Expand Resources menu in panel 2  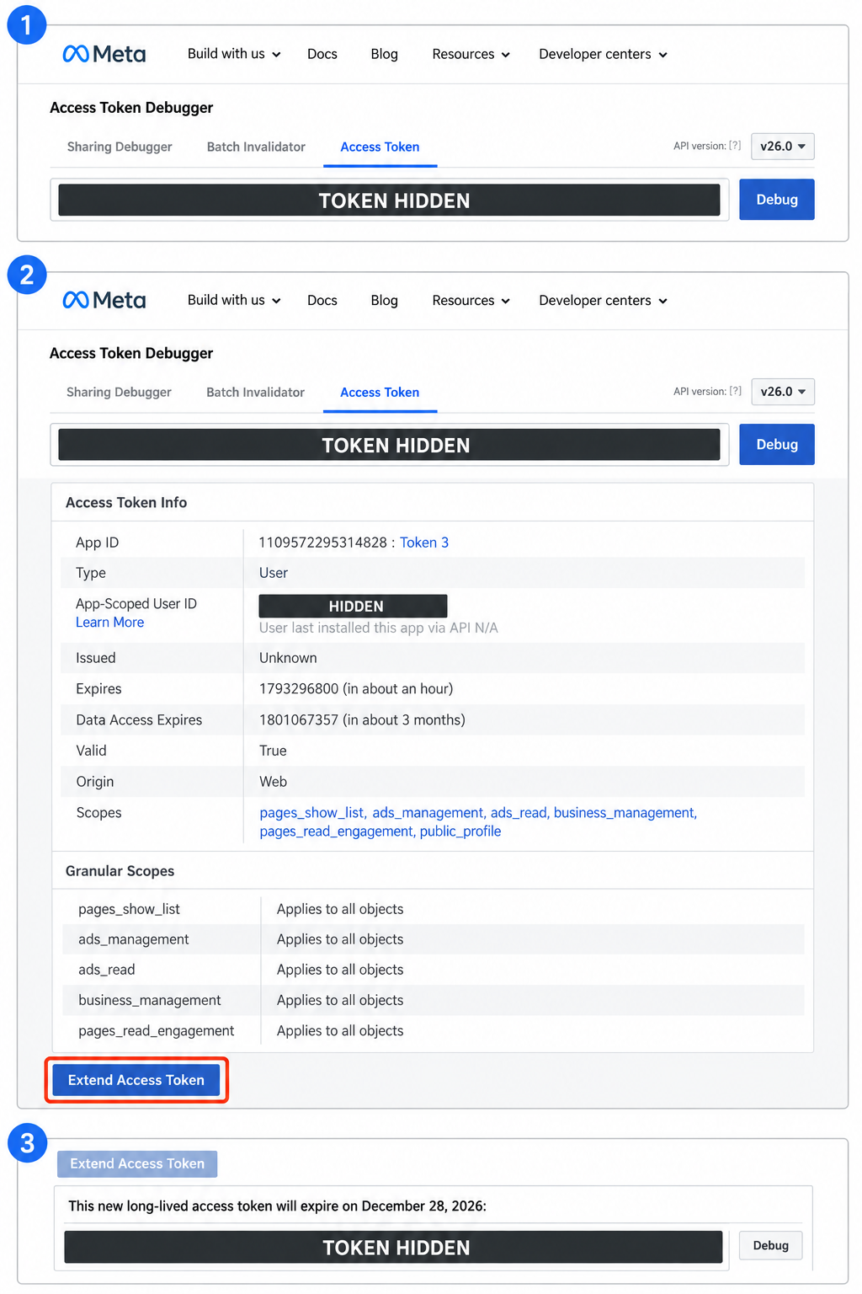(471, 300)
